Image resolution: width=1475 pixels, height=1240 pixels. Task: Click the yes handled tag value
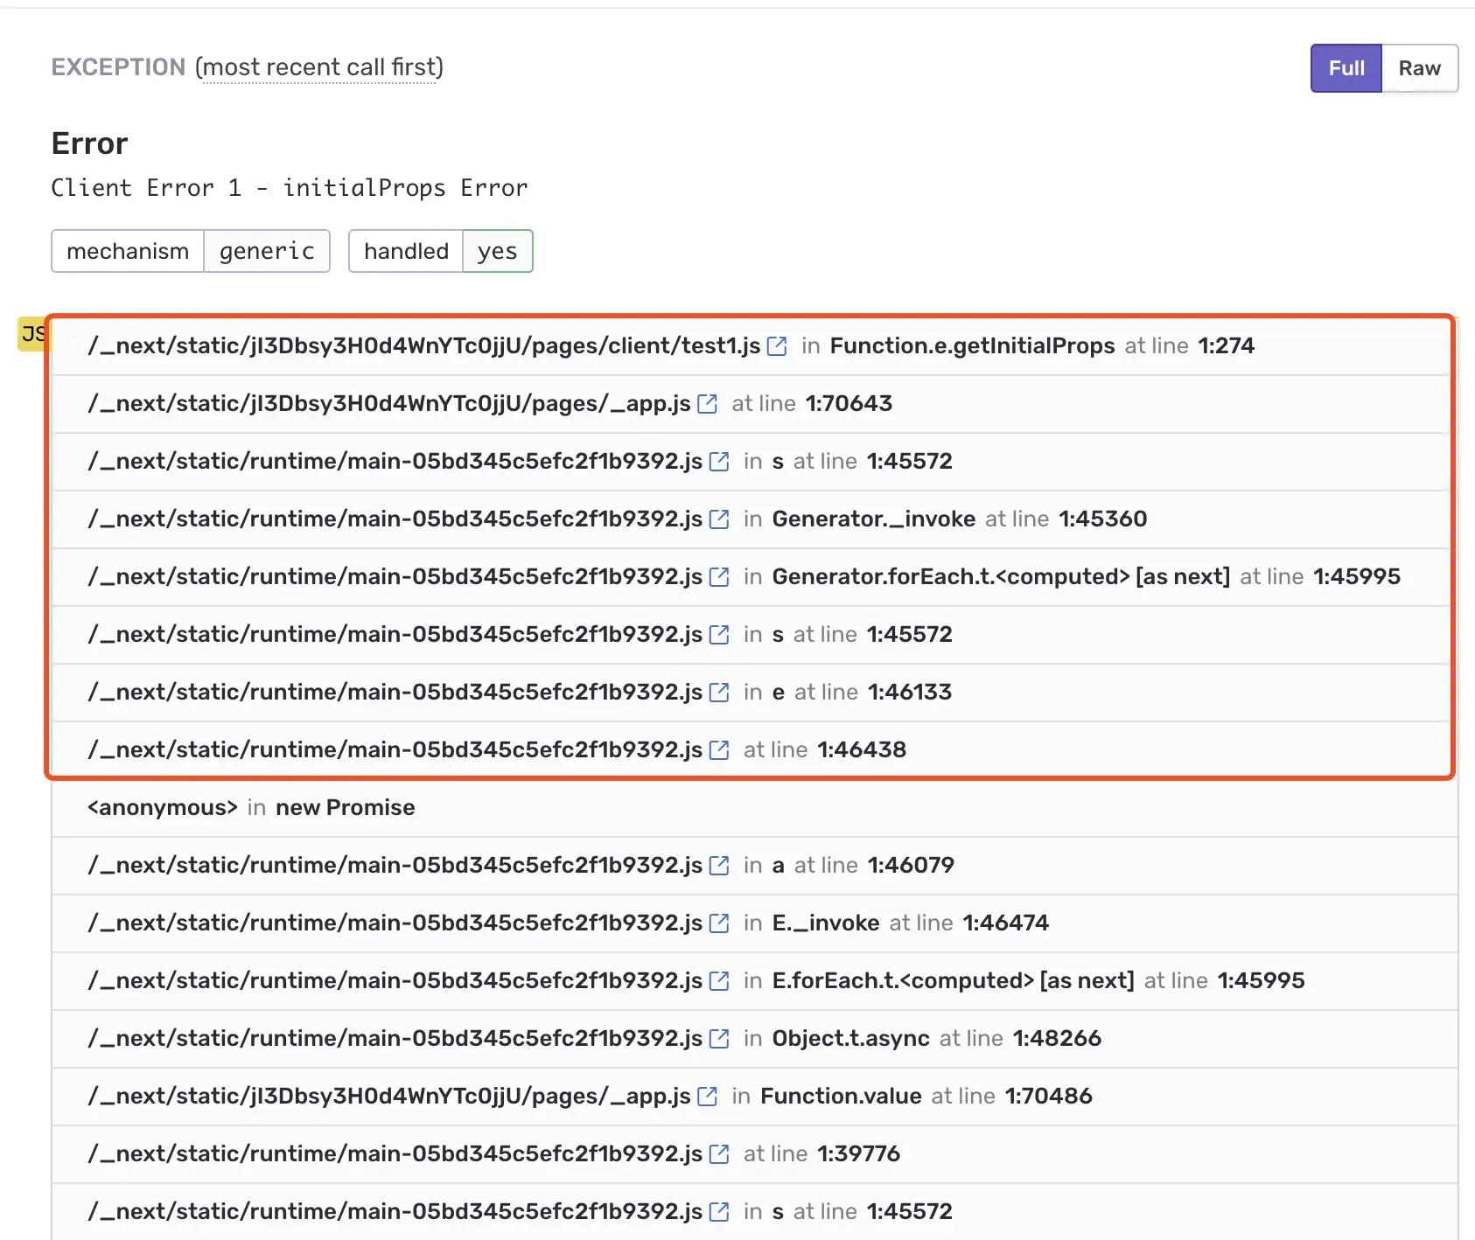point(497,251)
